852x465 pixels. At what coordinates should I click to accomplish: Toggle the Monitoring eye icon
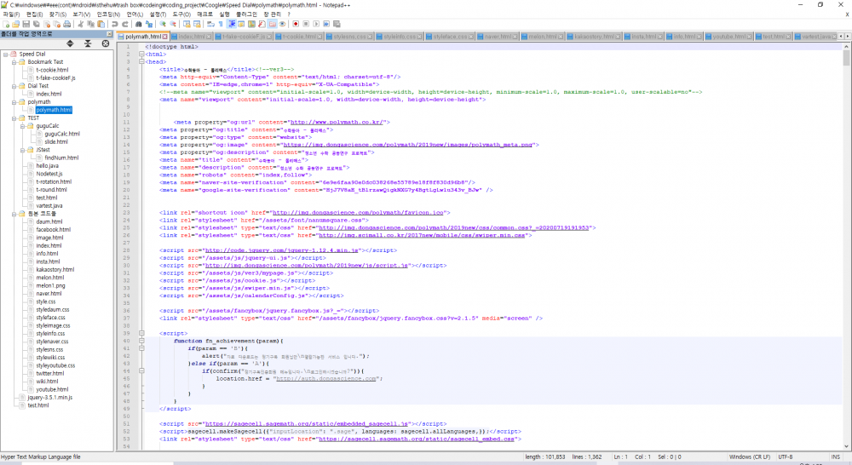pyautogui.click(x=283, y=24)
